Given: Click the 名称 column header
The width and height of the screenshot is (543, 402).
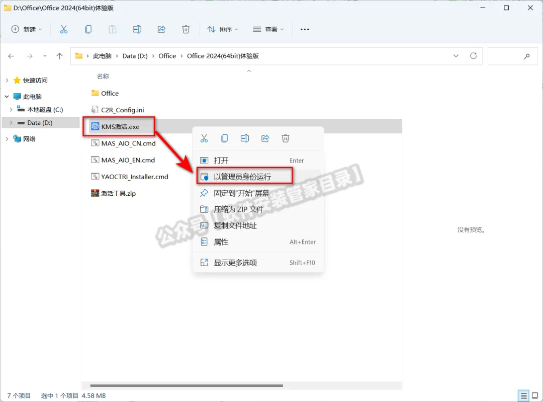Looking at the screenshot, I should coord(103,76).
